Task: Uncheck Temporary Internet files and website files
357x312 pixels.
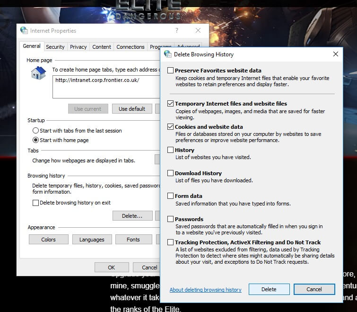Action: [x=170, y=104]
